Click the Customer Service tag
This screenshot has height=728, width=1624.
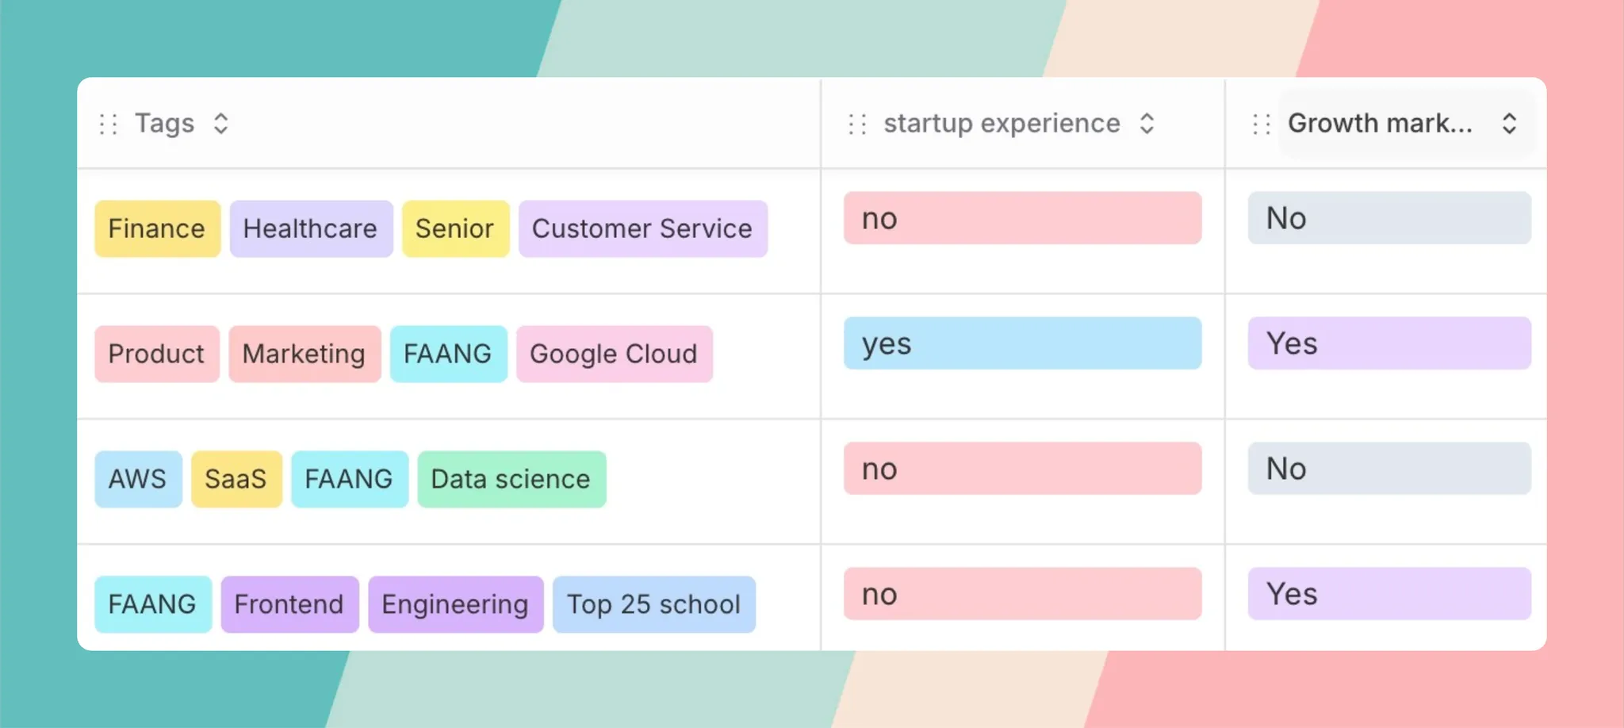click(642, 228)
